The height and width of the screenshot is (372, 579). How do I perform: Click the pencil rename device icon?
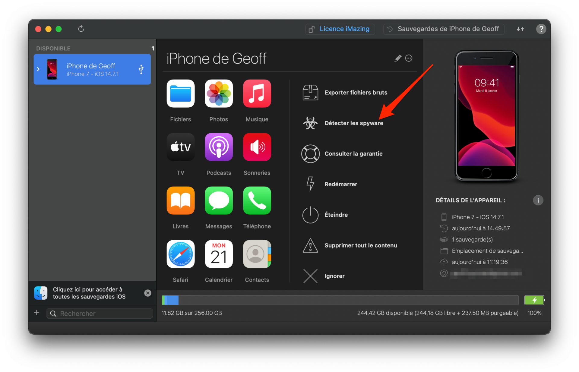click(398, 58)
